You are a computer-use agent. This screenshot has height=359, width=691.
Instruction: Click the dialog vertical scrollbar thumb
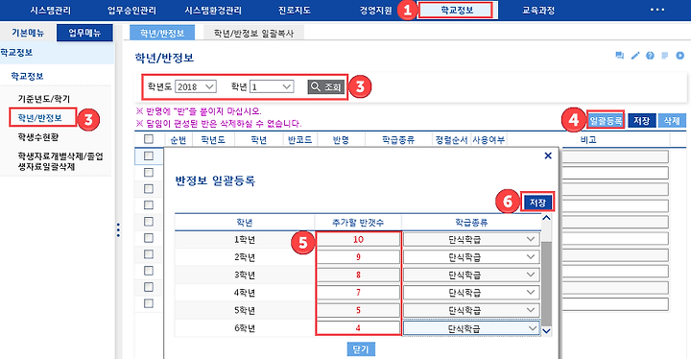(x=546, y=284)
